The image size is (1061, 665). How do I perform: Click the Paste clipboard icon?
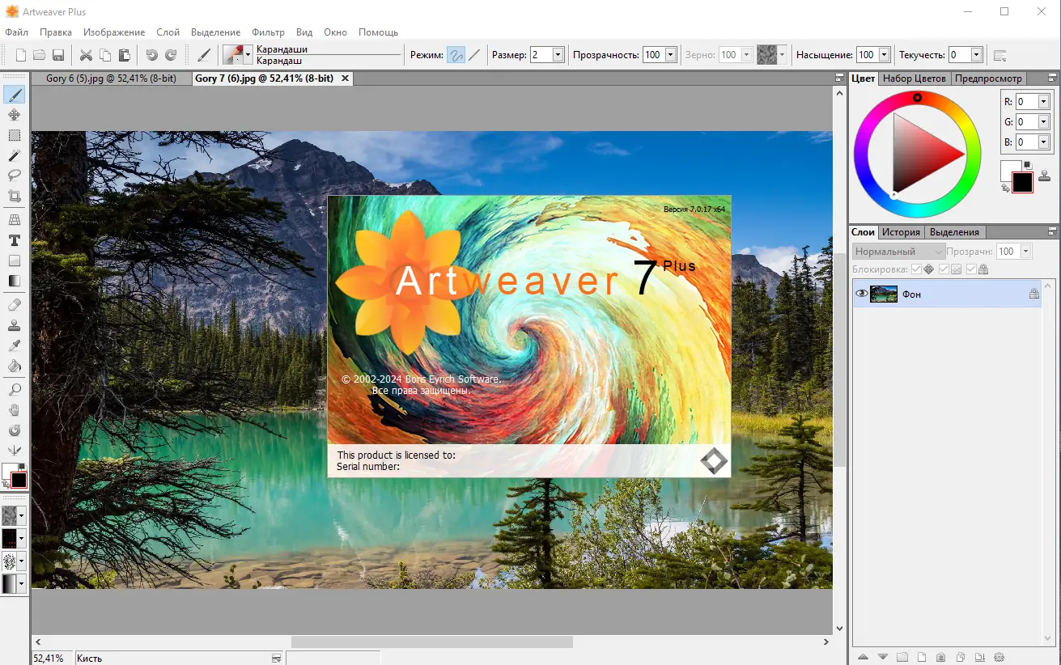(x=125, y=55)
